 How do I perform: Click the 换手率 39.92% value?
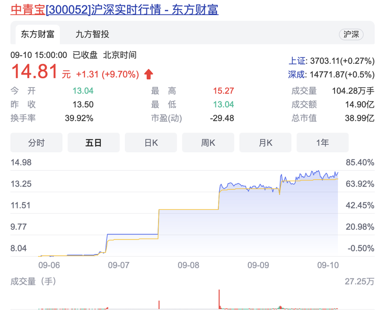coord(79,118)
